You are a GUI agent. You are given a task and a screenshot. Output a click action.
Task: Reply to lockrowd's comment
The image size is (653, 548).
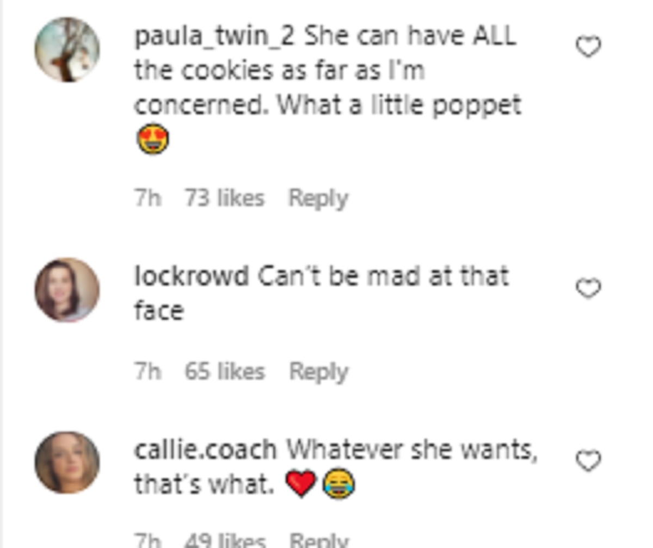(318, 372)
